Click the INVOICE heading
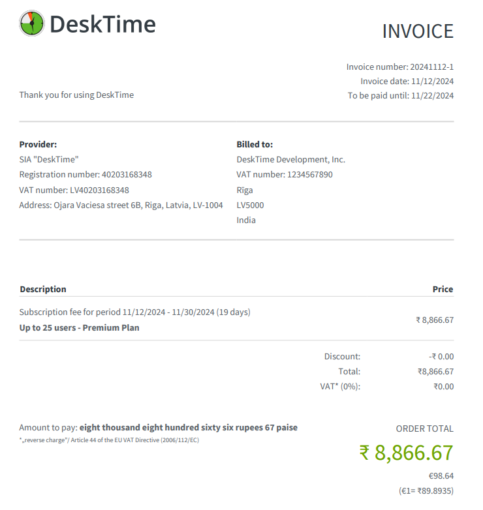483x510 pixels. pos(417,31)
